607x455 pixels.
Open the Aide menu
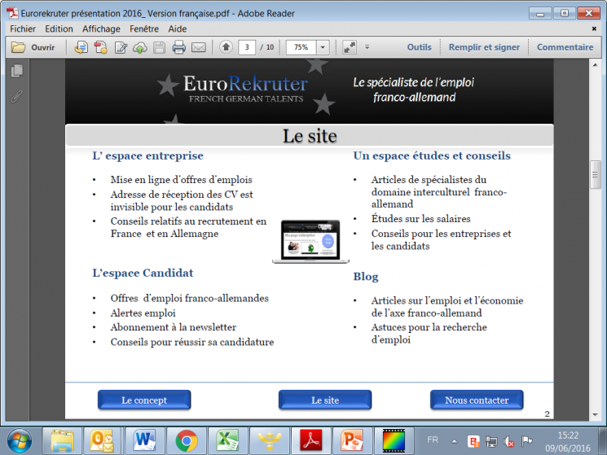point(178,29)
